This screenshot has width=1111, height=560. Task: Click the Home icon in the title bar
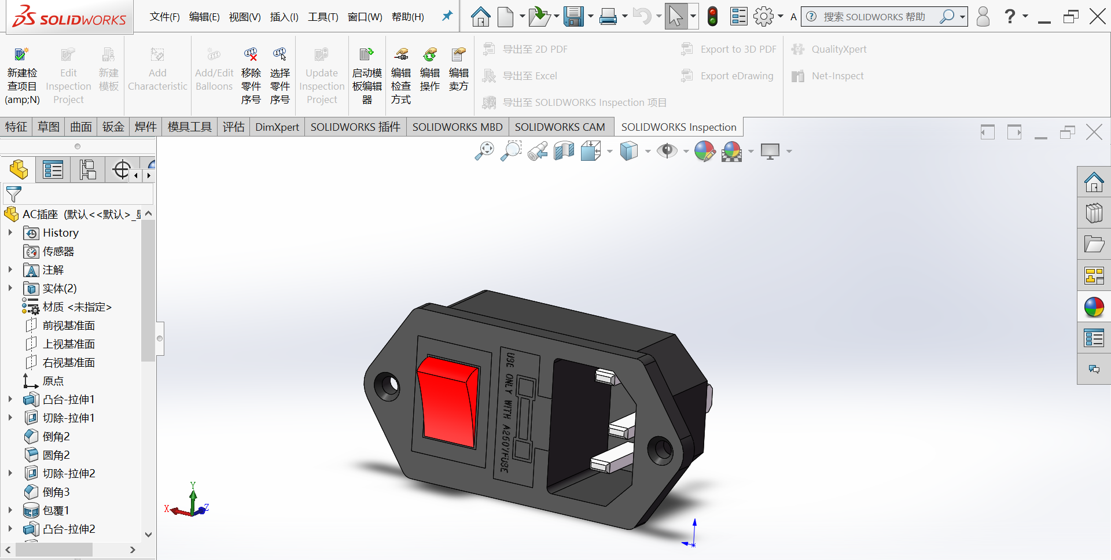tap(480, 17)
